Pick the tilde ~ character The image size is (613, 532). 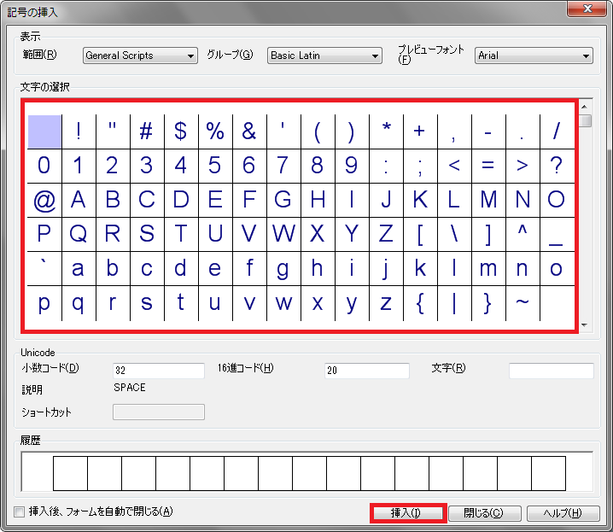click(523, 302)
